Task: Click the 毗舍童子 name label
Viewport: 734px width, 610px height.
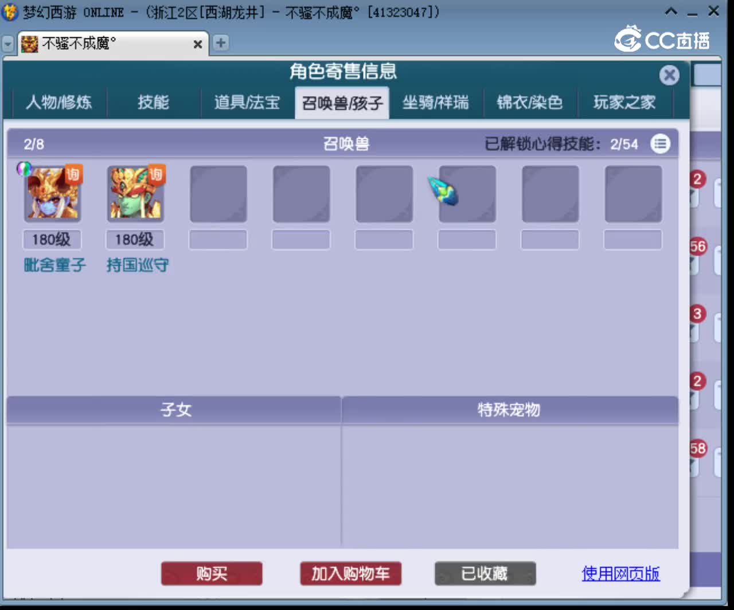Action: [x=55, y=265]
